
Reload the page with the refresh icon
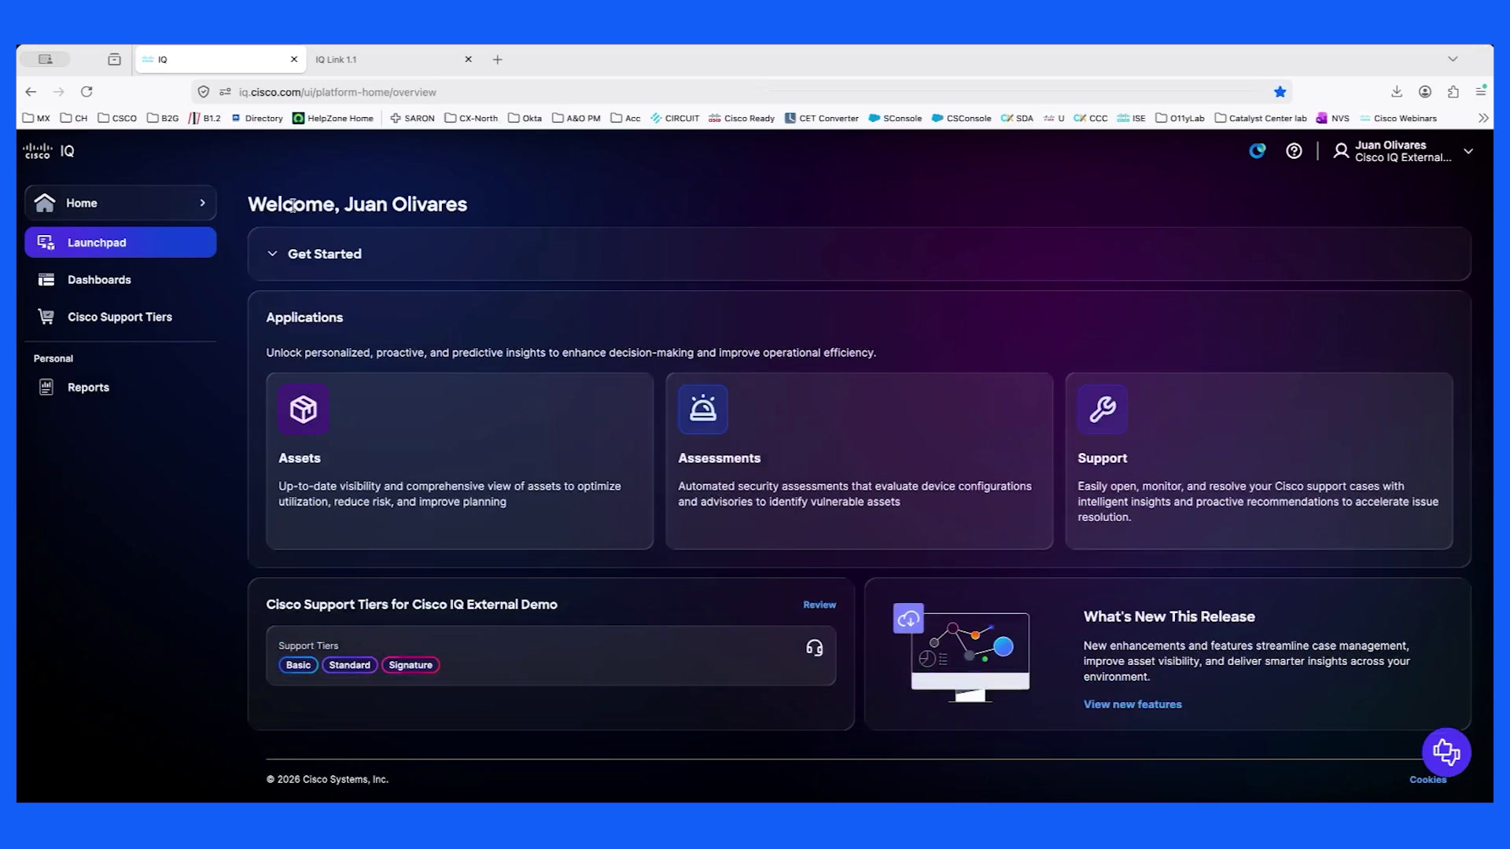click(x=87, y=92)
